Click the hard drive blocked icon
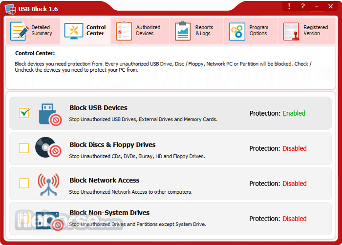Viewport: 342px width, 245px height. (x=49, y=221)
